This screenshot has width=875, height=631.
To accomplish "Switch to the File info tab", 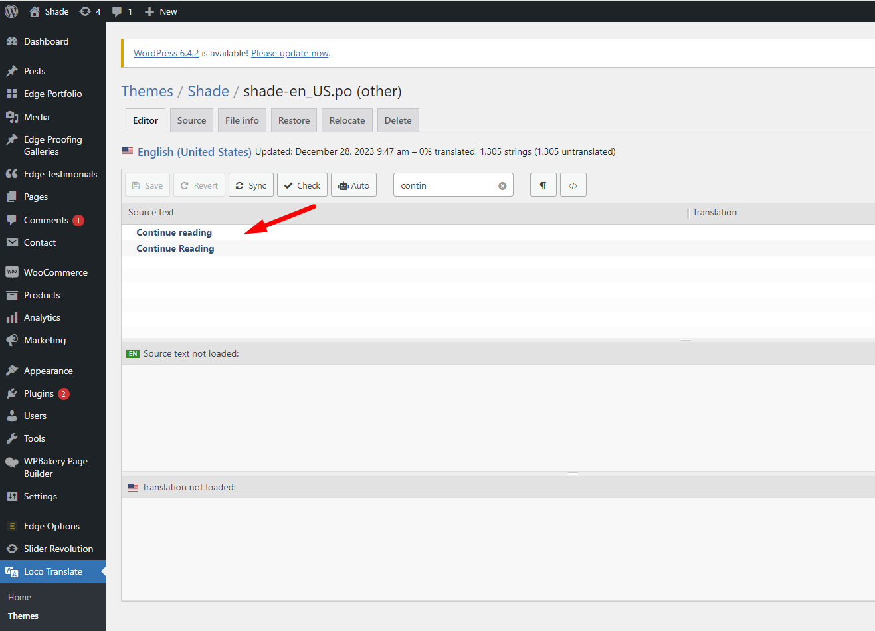I will coord(242,120).
